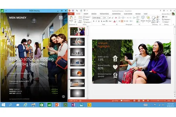Switch to the INSERT tab
Screen dimensions: 176x117
(86, 14)
